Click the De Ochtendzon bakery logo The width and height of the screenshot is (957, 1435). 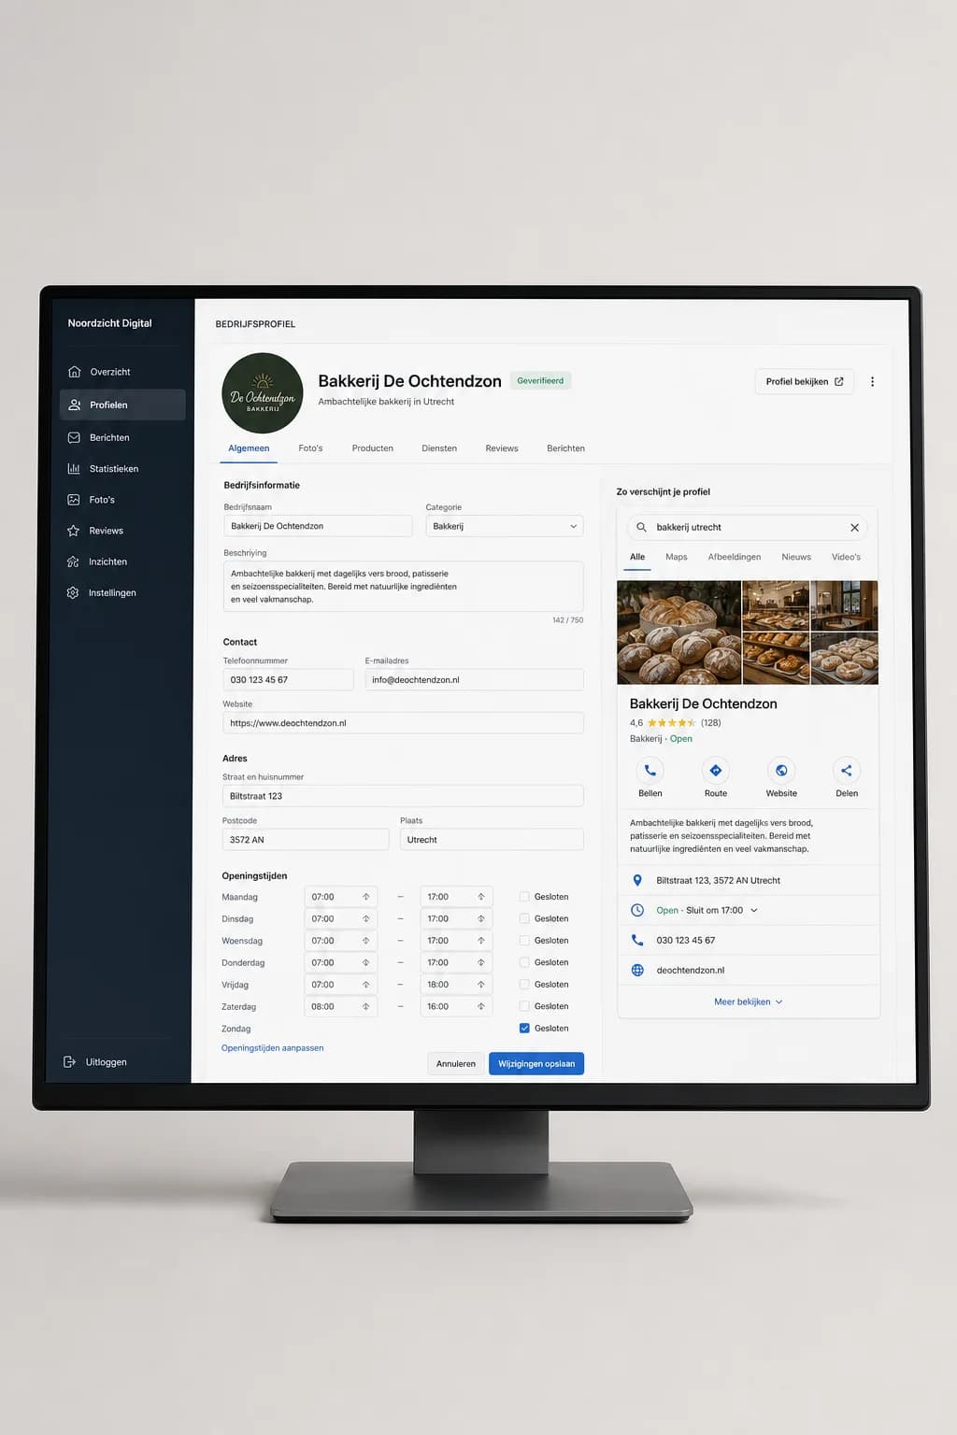click(263, 393)
